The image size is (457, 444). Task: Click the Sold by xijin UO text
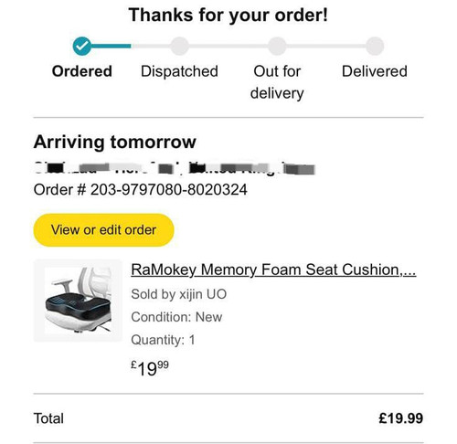pyautogui.click(x=179, y=294)
